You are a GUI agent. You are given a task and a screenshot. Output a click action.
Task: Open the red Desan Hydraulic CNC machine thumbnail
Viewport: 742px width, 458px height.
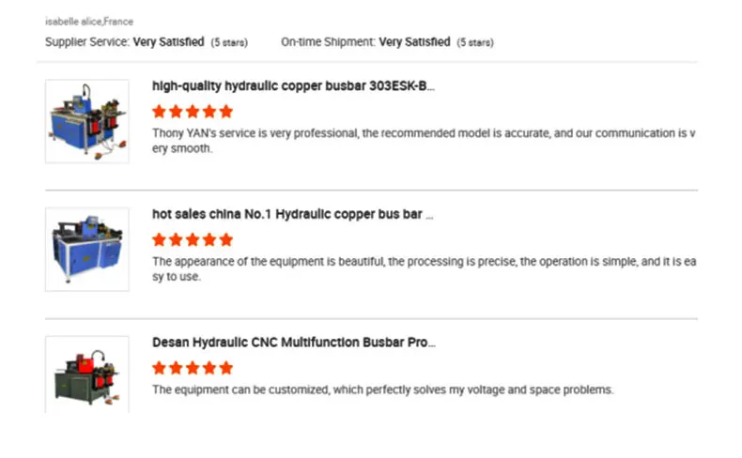click(x=87, y=374)
